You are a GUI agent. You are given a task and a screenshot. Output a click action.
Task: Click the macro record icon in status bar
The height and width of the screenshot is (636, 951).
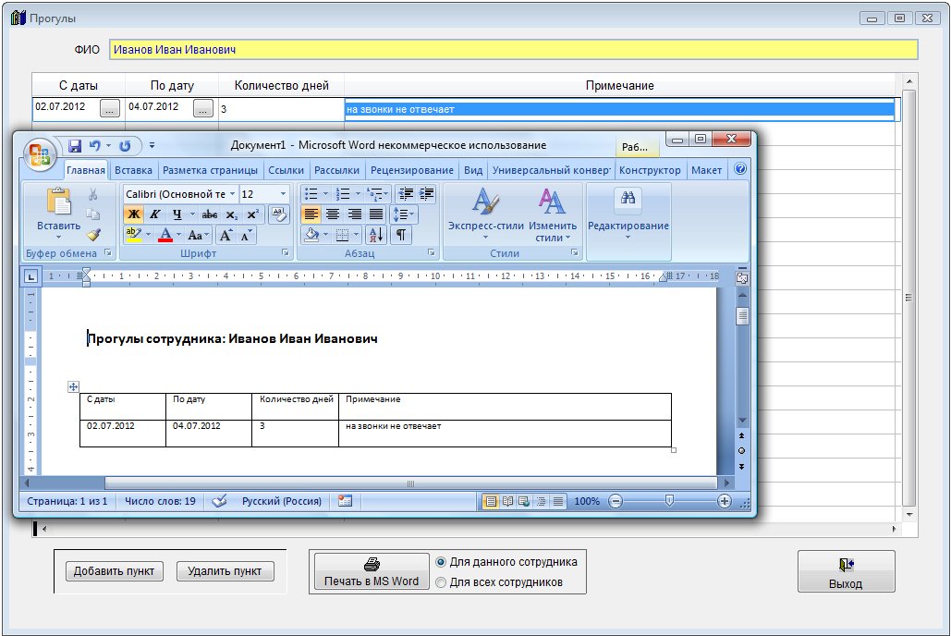point(345,501)
